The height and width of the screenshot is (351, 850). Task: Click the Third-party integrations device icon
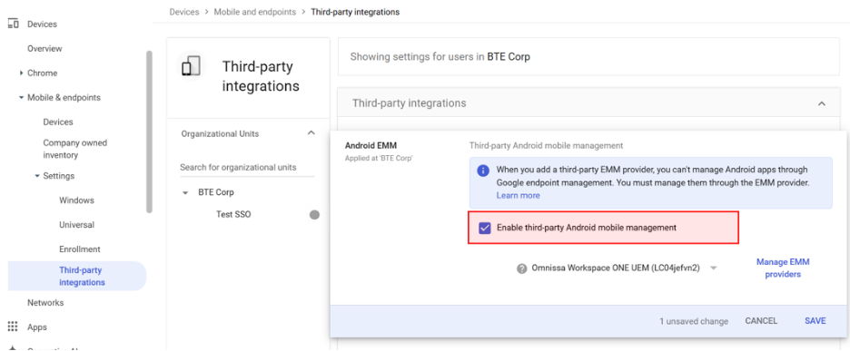[x=191, y=66]
